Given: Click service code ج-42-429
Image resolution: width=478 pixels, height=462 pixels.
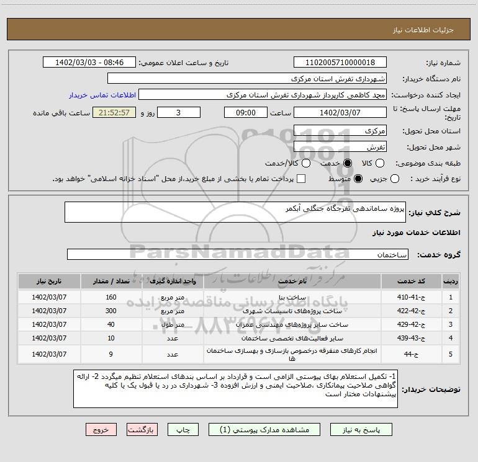Looking at the screenshot, I should (x=411, y=324).
